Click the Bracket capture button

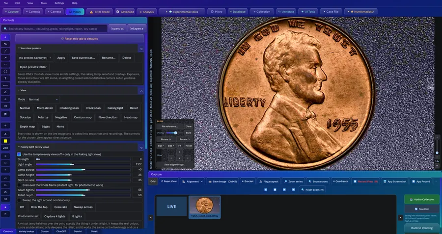(247, 182)
